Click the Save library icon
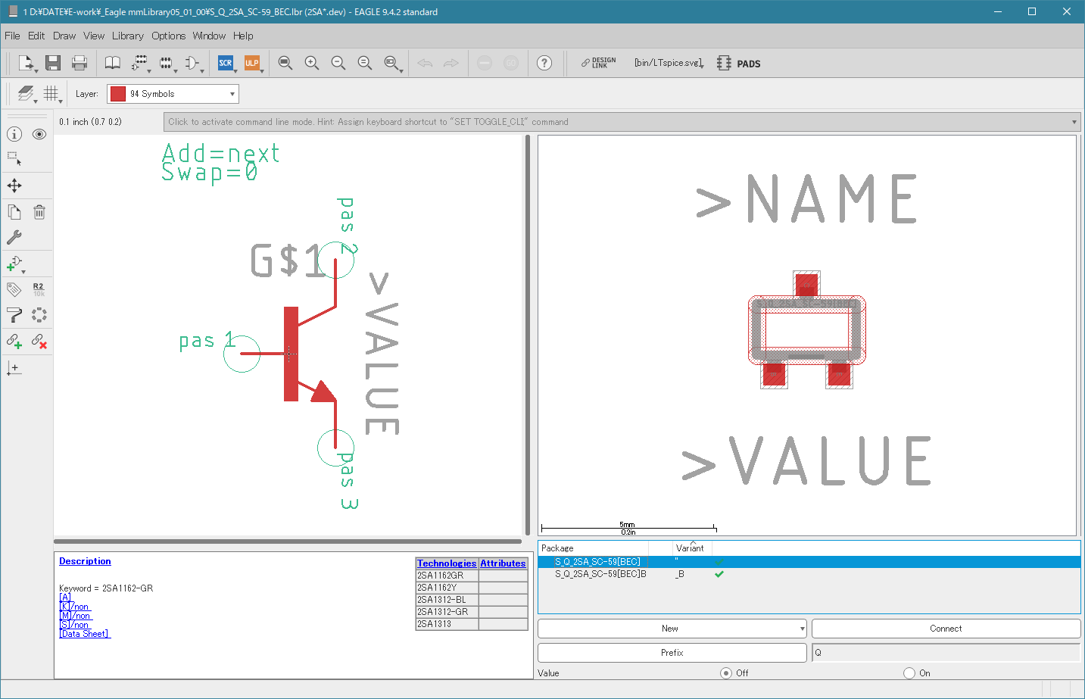The width and height of the screenshot is (1085, 699). [52, 63]
